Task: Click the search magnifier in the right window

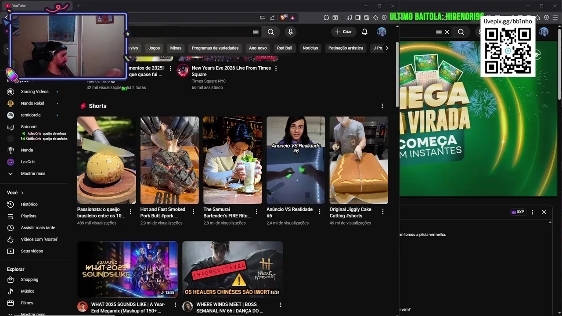Action: [x=461, y=32]
